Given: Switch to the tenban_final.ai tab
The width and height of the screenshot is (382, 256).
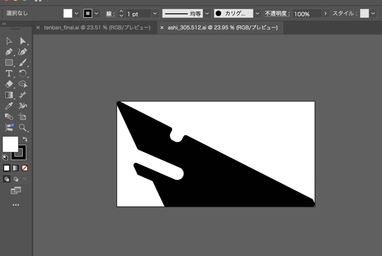Looking at the screenshot, I should tap(97, 28).
